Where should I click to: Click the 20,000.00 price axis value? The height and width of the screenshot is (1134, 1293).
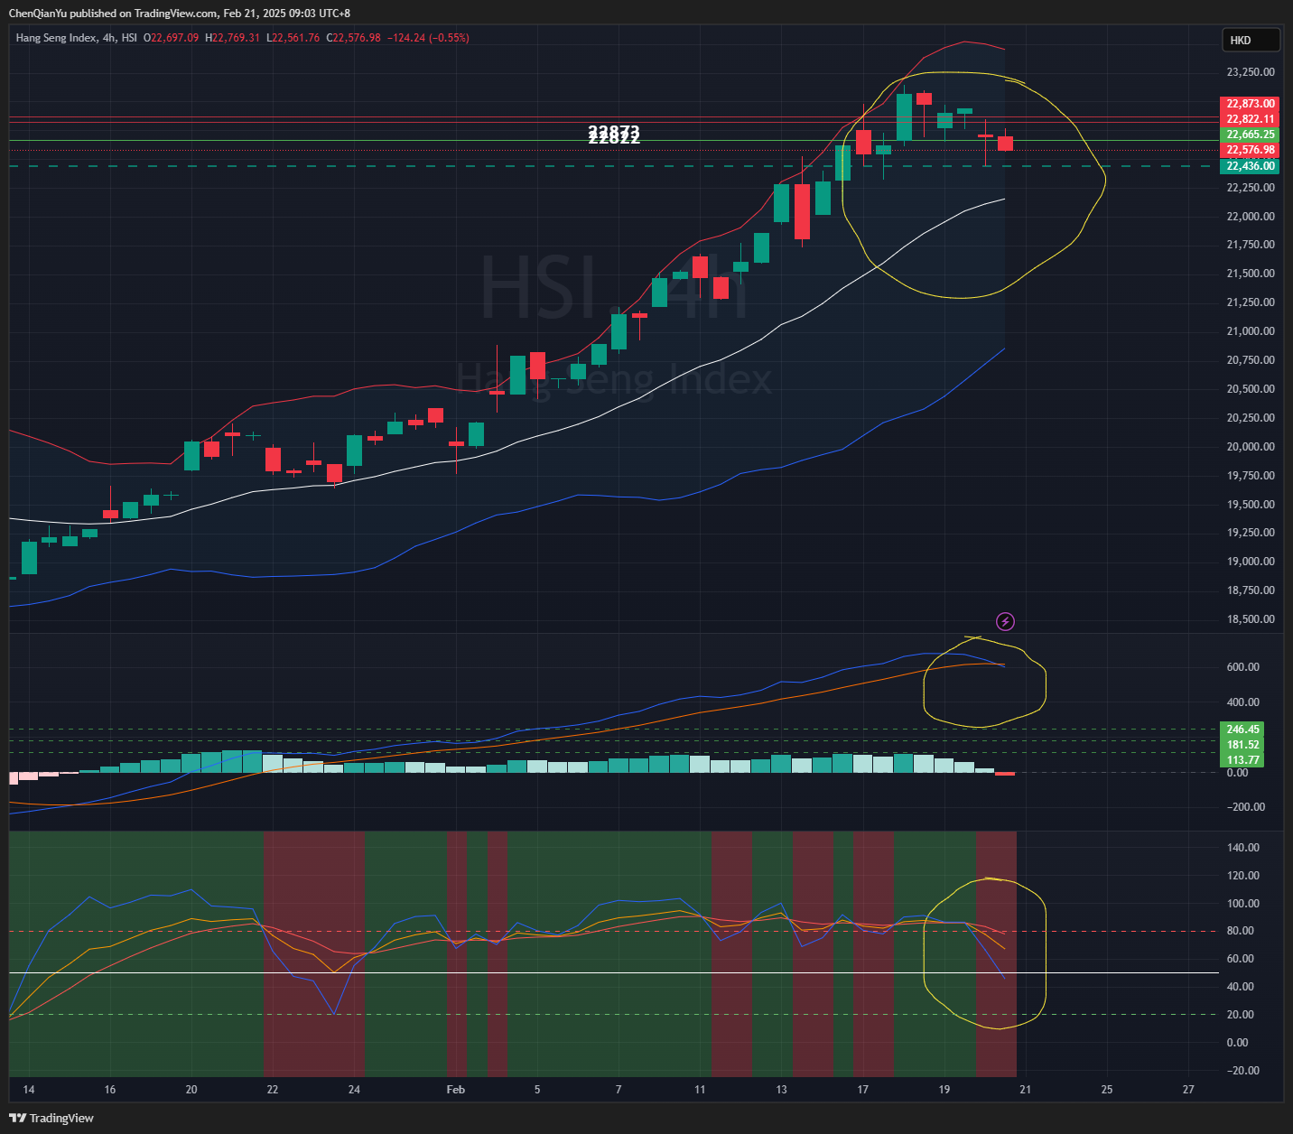click(x=1251, y=447)
